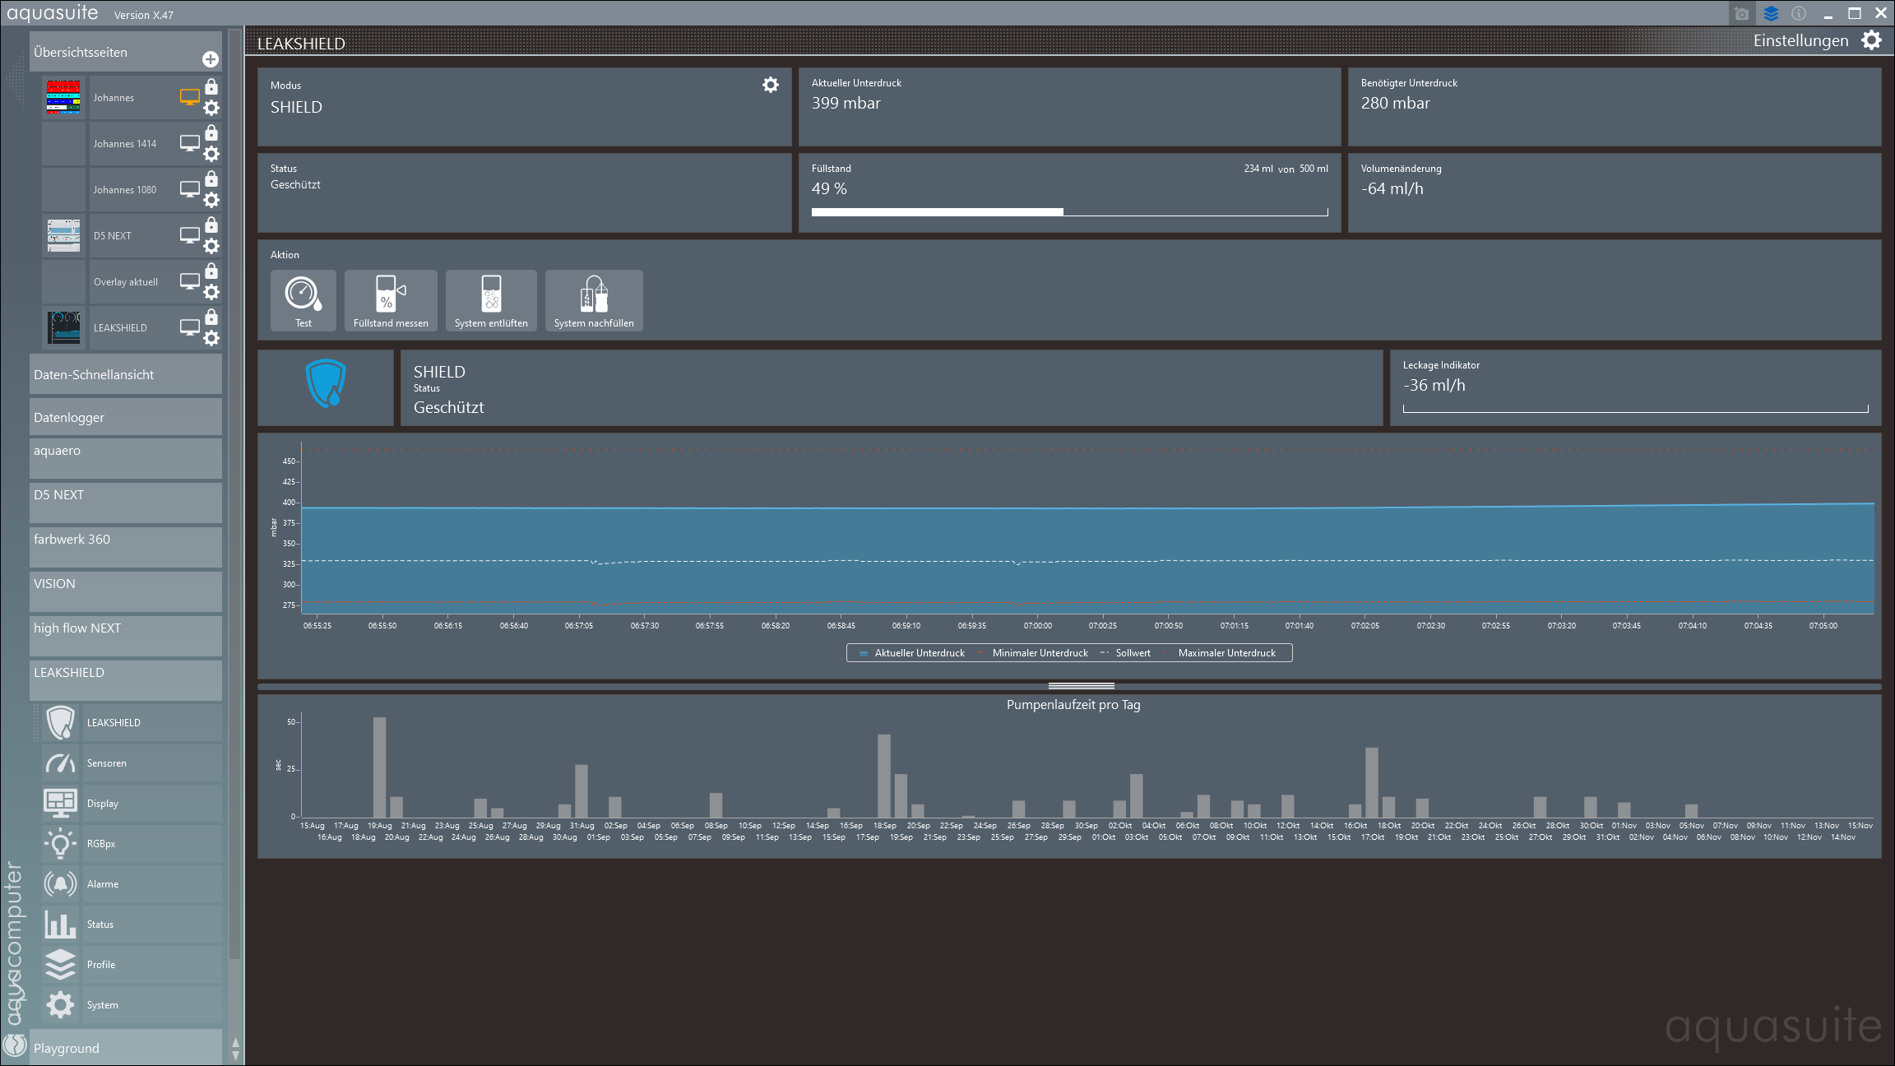Toggle lock on D5 NEXT overview page
This screenshot has width=1895, height=1066.
[x=211, y=225]
